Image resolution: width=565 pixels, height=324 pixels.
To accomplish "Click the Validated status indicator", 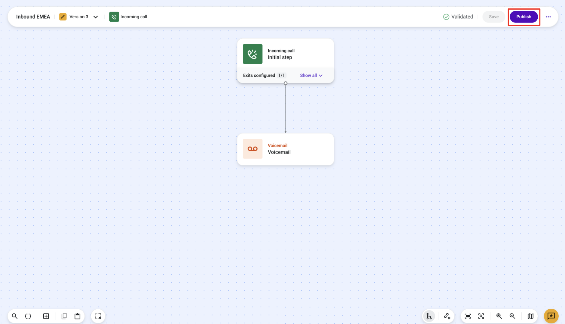I will click(458, 17).
